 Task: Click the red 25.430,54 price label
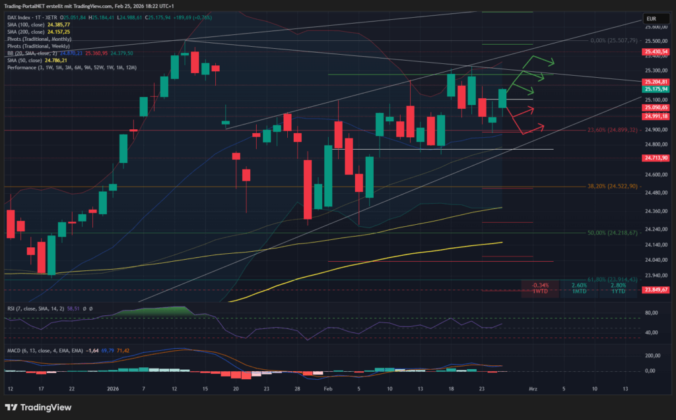[657, 51]
